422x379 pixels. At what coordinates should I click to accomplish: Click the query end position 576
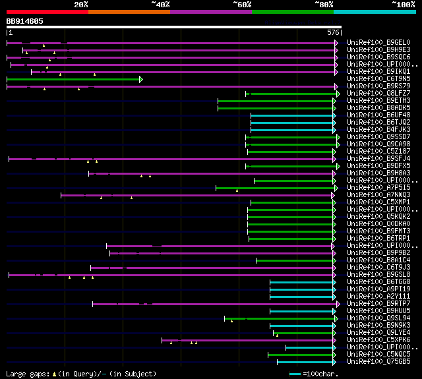[333, 32]
